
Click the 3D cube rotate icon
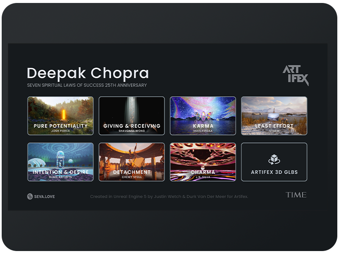[274, 160]
